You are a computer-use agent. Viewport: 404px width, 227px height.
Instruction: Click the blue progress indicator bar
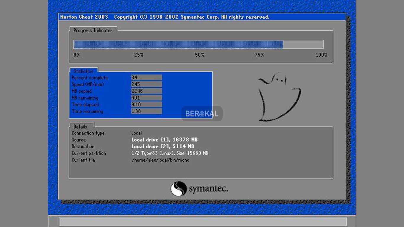click(178, 45)
